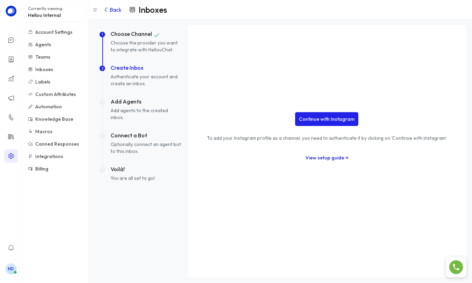
Task: Go Back using the back chevron link
Action: coord(113,10)
